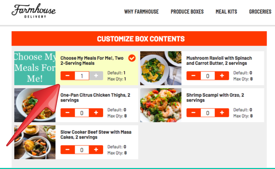Toggle the Choose My Meals checkmark

(x=132, y=58)
